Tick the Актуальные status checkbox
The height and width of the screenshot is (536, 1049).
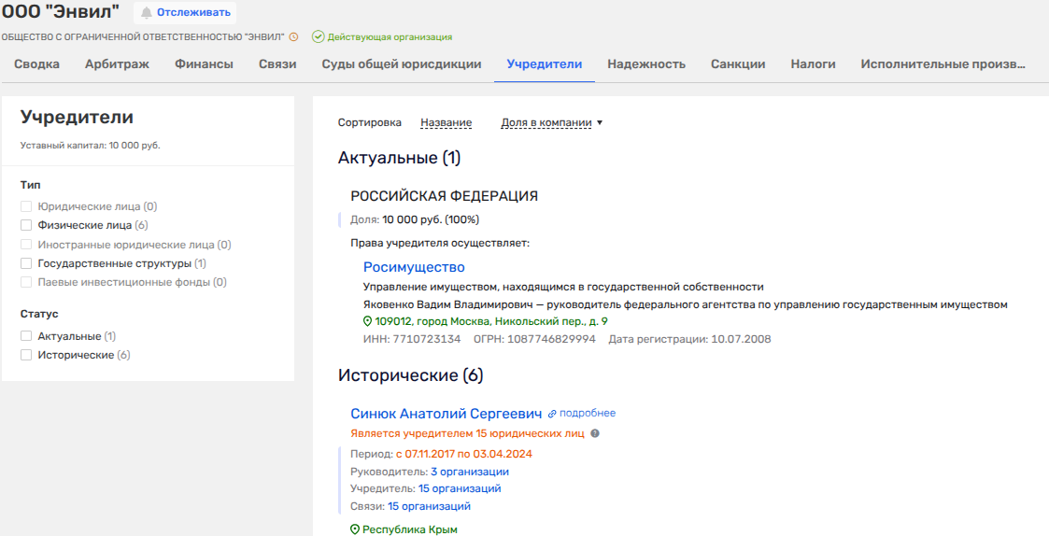coord(26,336)
